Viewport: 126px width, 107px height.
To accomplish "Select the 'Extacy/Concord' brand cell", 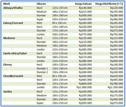I will coord(13,23).
